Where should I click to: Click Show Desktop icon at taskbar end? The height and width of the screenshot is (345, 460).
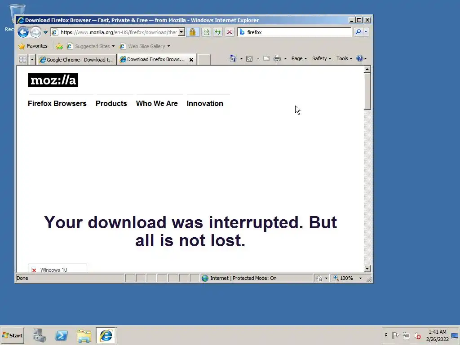click(x=456, y=335)
